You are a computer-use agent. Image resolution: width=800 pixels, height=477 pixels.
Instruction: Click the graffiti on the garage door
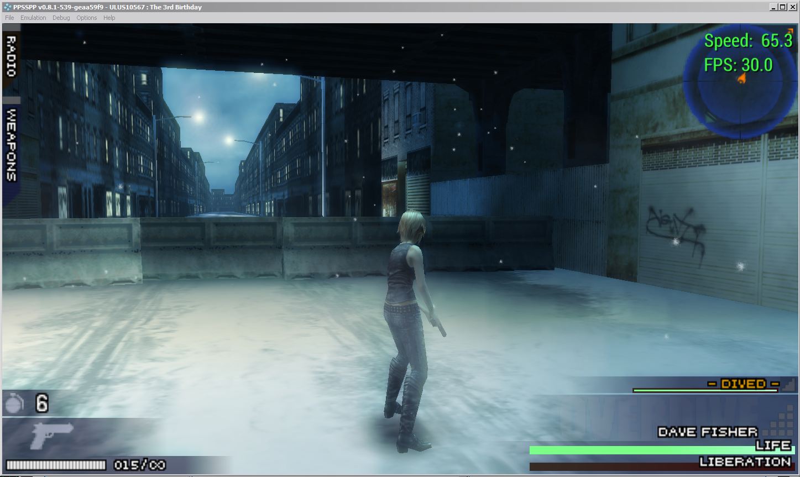point(675,230)
